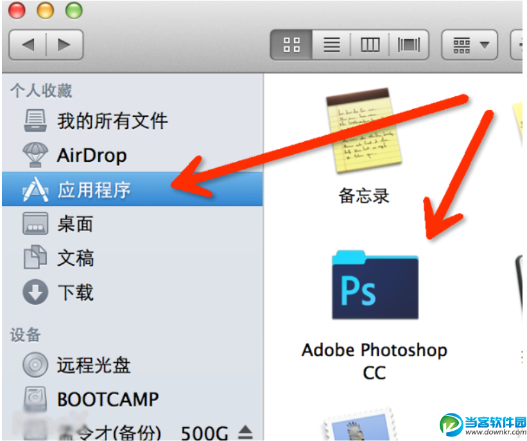Open 文稿 in the sidebar

tap(132, 258)
